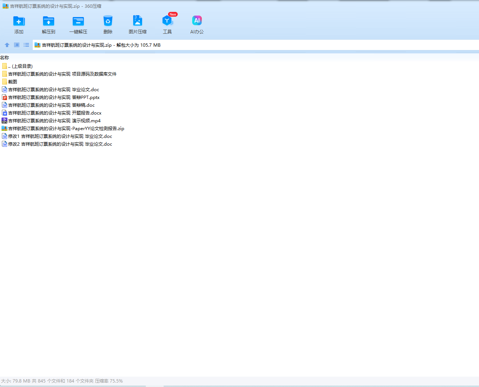Click the Word icon of 修改2 毕业论文.doc
The image size is (479, 387).
pyautogui.click(x=4, y=144)
